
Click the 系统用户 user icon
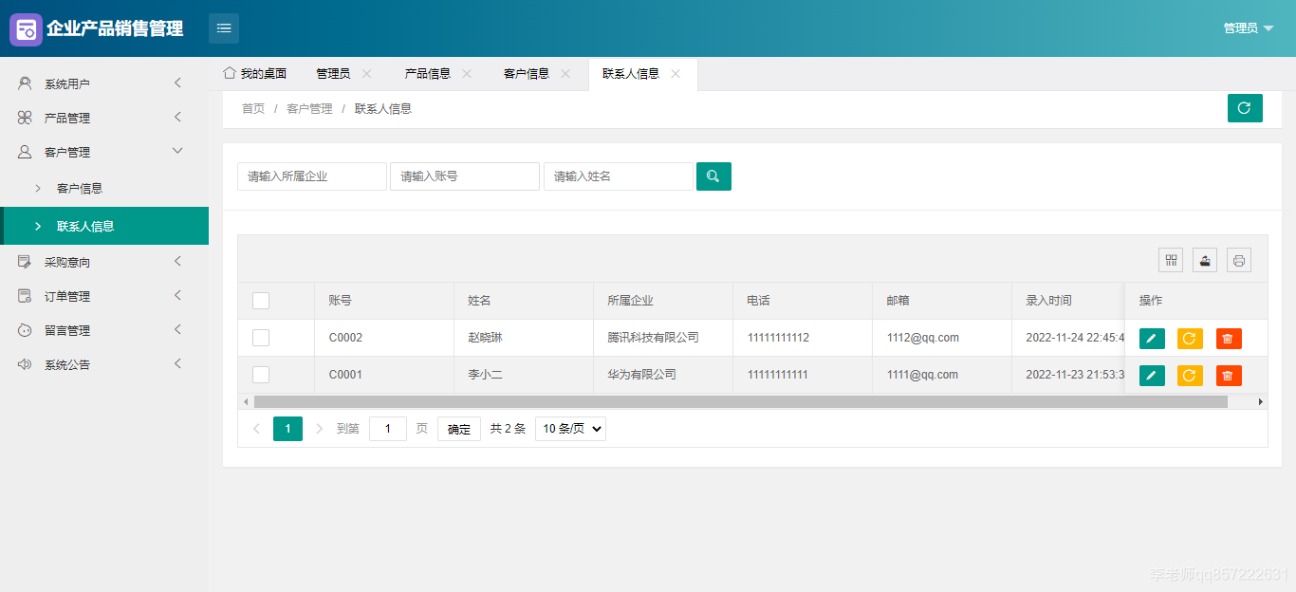(25, 83)
